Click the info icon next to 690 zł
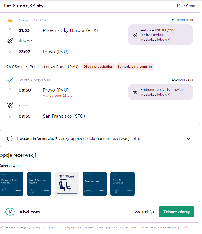202x234 pixels. [x=152, y=212]
